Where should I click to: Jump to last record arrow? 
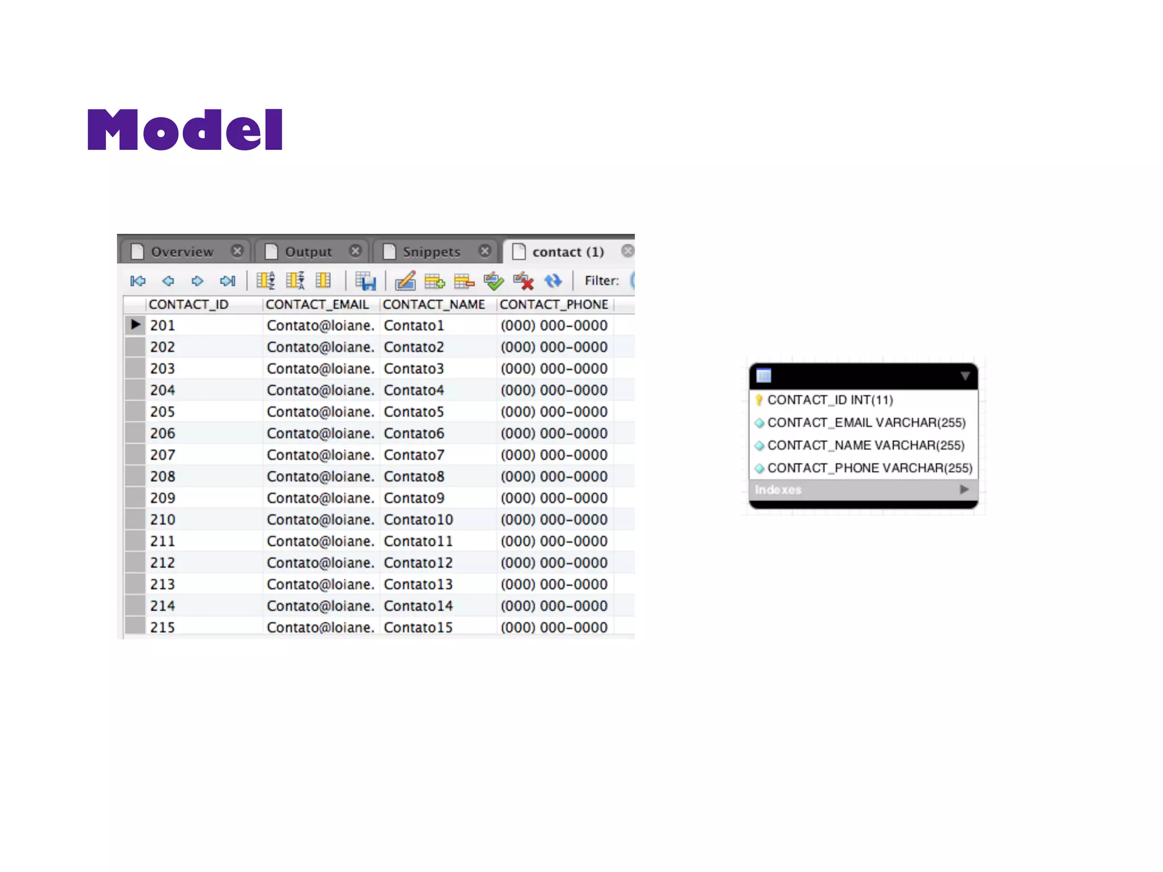[x=228, y=281]
